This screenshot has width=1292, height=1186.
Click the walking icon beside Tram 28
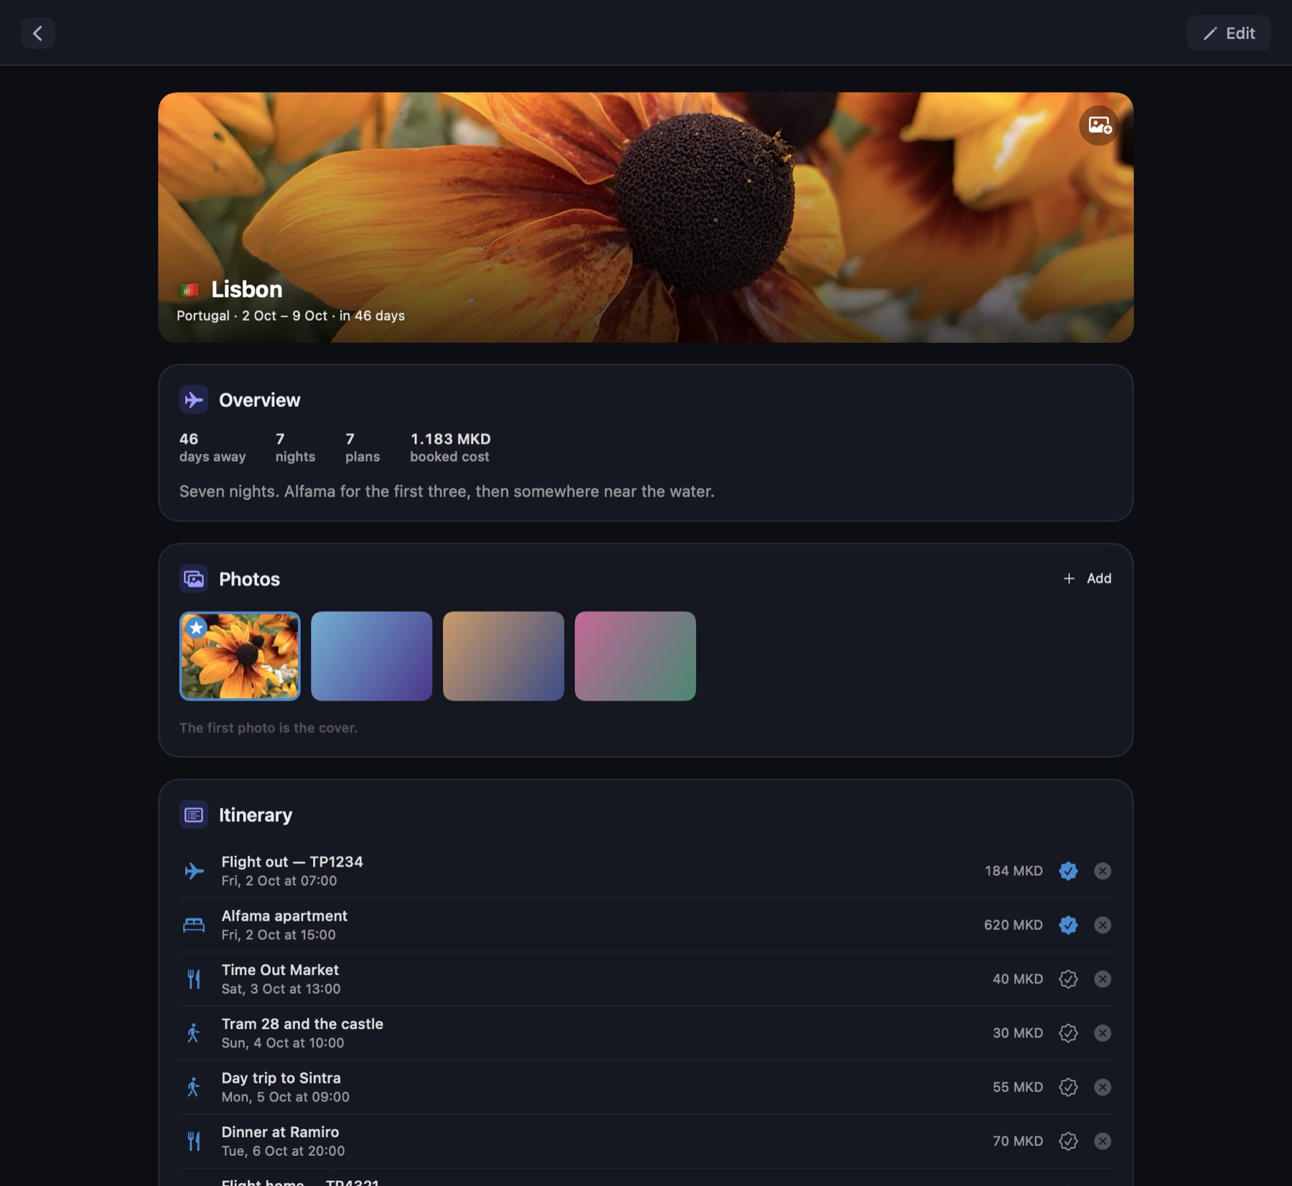pyautogui.click(x=193, y=1033)
